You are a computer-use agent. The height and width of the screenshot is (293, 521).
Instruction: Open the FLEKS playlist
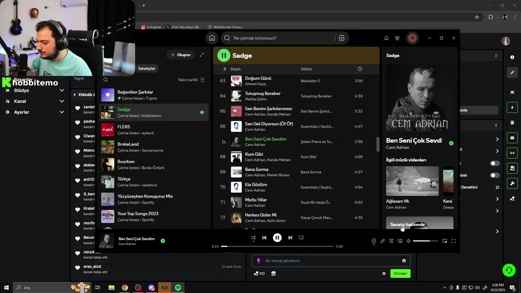coord(154,130)
